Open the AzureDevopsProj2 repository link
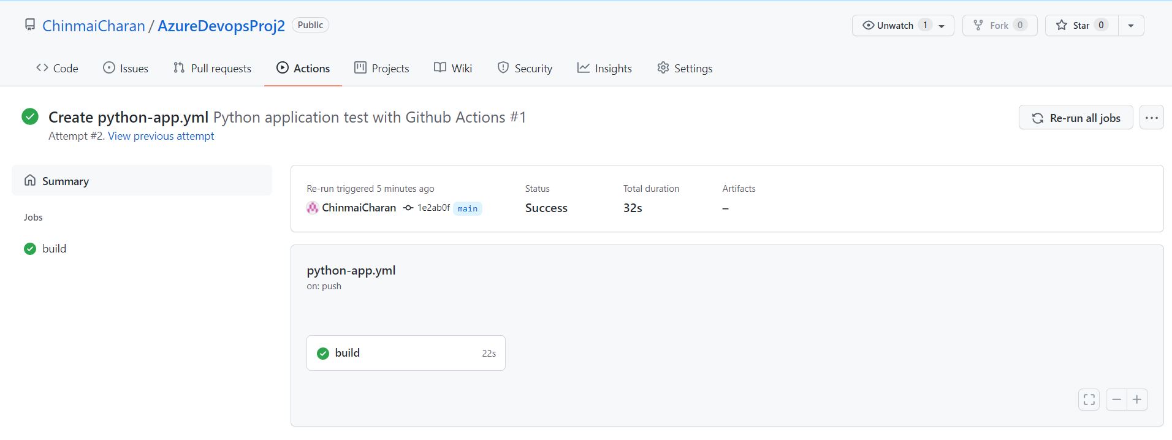 click(221, 26)
